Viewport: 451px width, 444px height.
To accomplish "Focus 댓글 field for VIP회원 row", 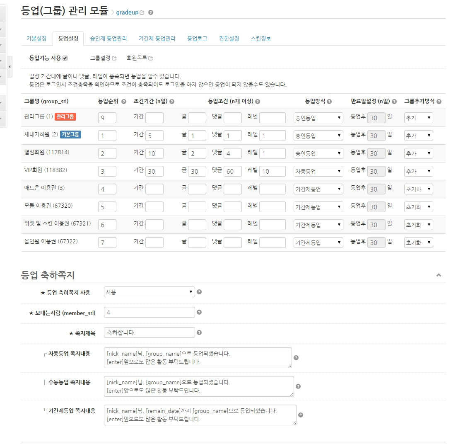I will point(233,171).
